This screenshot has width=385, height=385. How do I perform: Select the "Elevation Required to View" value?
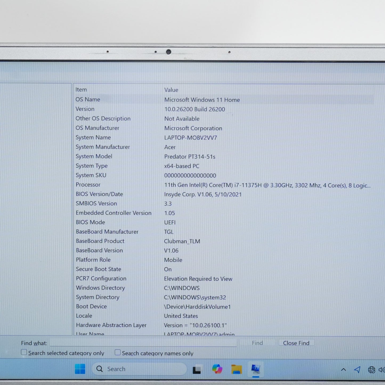tap(198, 279)
